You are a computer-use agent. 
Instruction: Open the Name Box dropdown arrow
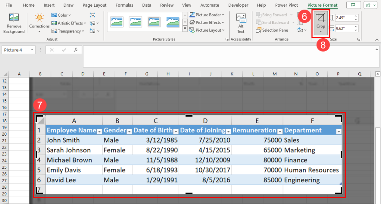(32, 50)
